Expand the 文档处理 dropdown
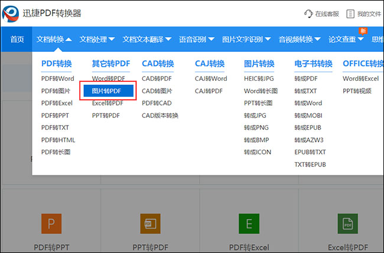The width and height of the screenshot is (384, 253). point(97,39)
